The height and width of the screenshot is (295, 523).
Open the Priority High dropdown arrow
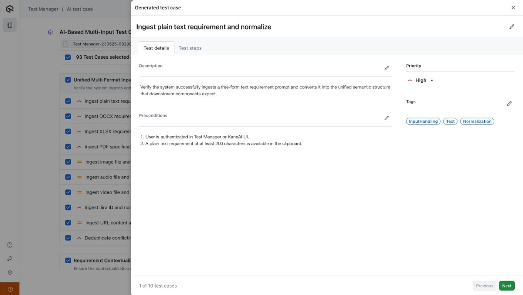pos(432,80)
